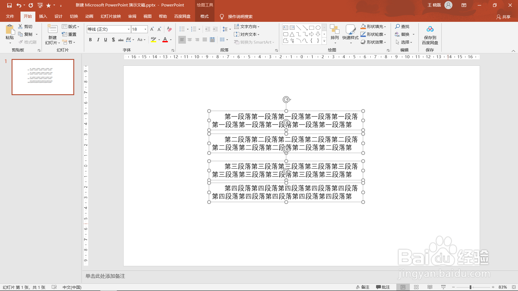Click the Save icon in quick access toolbar

pos(9,5)
